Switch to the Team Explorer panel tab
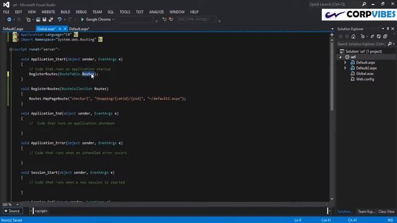The height and width of the screenshot is (223, 397). coord(366,212)
